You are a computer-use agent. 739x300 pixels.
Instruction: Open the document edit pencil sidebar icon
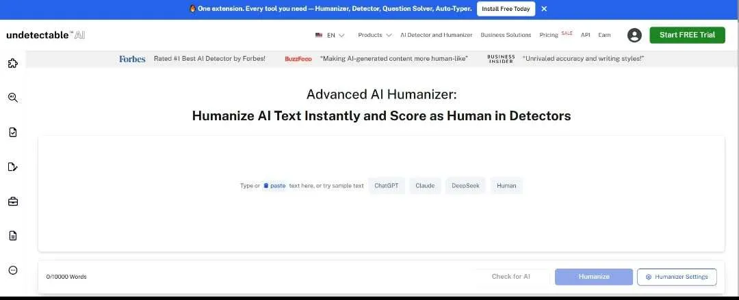tap(13, 167)
